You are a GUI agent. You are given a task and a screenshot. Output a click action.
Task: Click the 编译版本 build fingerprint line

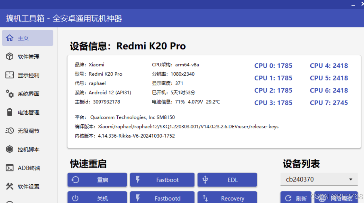pyautogui.click(x=177, y=127)
